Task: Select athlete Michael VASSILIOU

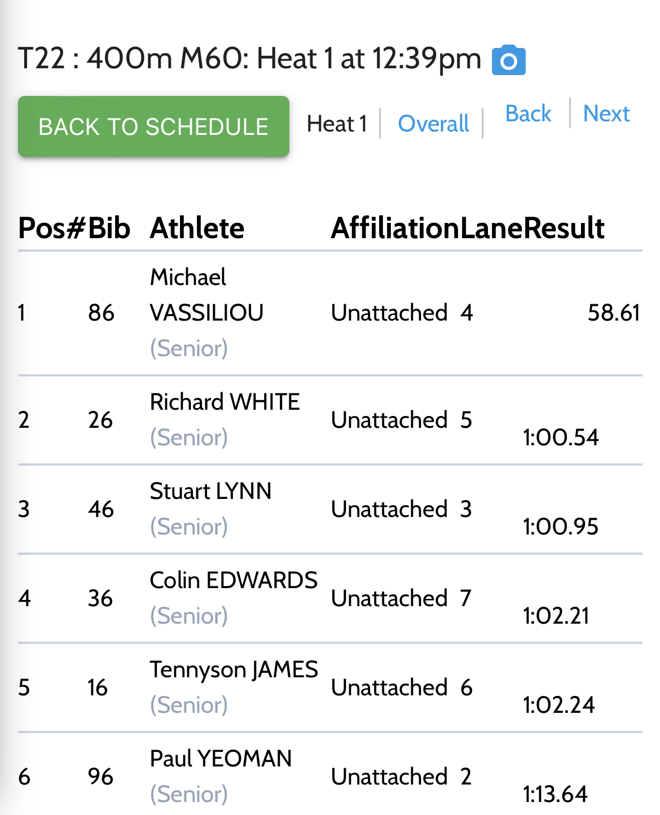Action: tap(206, 295)
